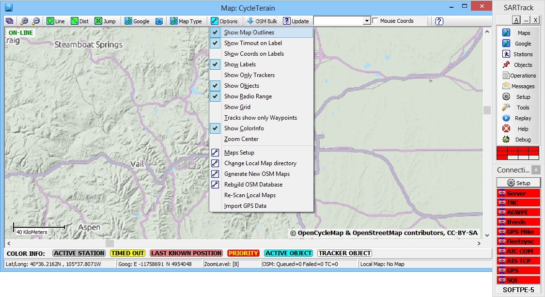Click the IFeeds connection indicator

518,222
